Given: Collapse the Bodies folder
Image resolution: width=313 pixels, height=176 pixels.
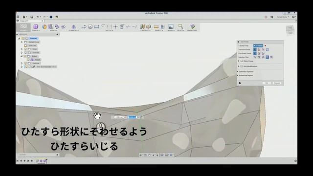Looking at the screenshot, I should [22, 56].
